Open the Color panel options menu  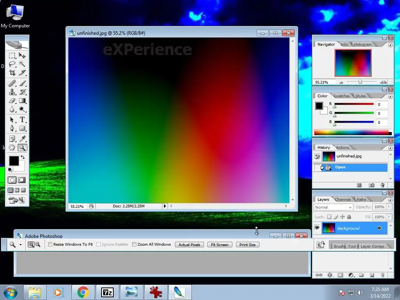[390, 97]
